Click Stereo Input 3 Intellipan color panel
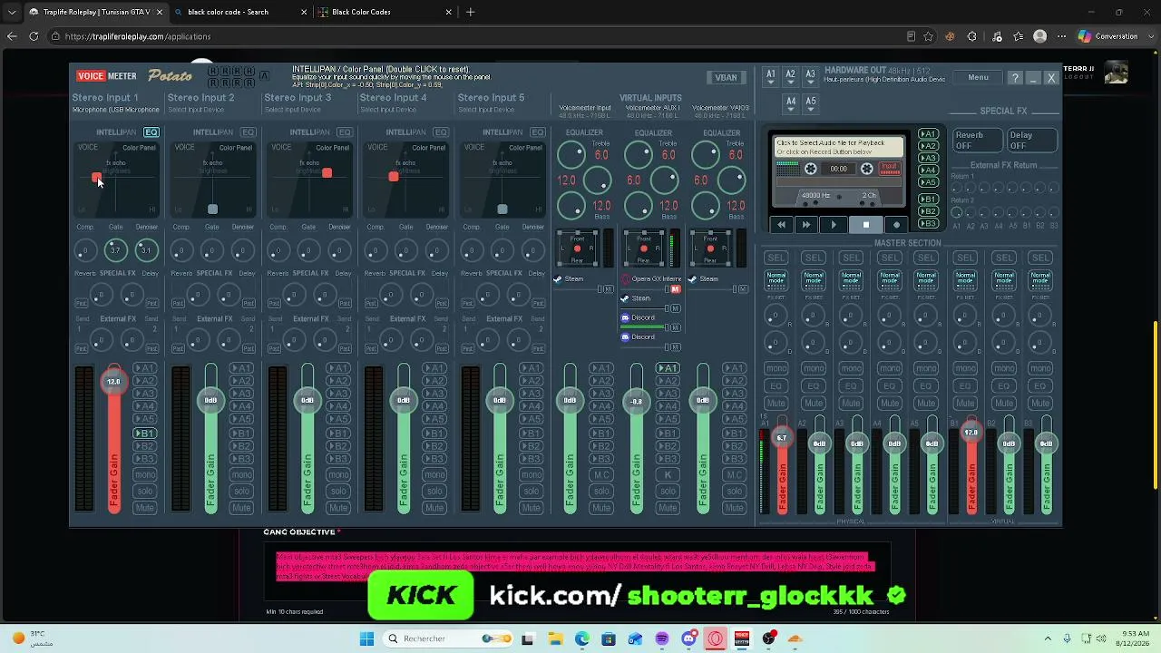 point(309,180)
